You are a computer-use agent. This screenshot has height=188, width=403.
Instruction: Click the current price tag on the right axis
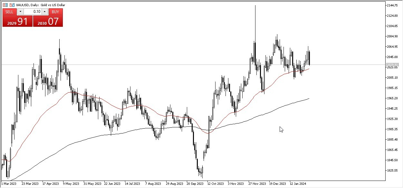pos(392,65)
